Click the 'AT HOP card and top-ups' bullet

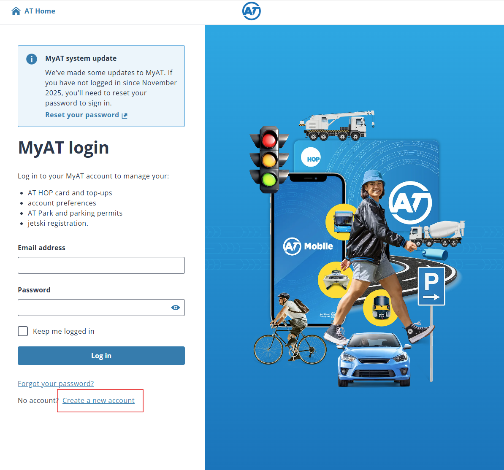click(x=70, y=193)
